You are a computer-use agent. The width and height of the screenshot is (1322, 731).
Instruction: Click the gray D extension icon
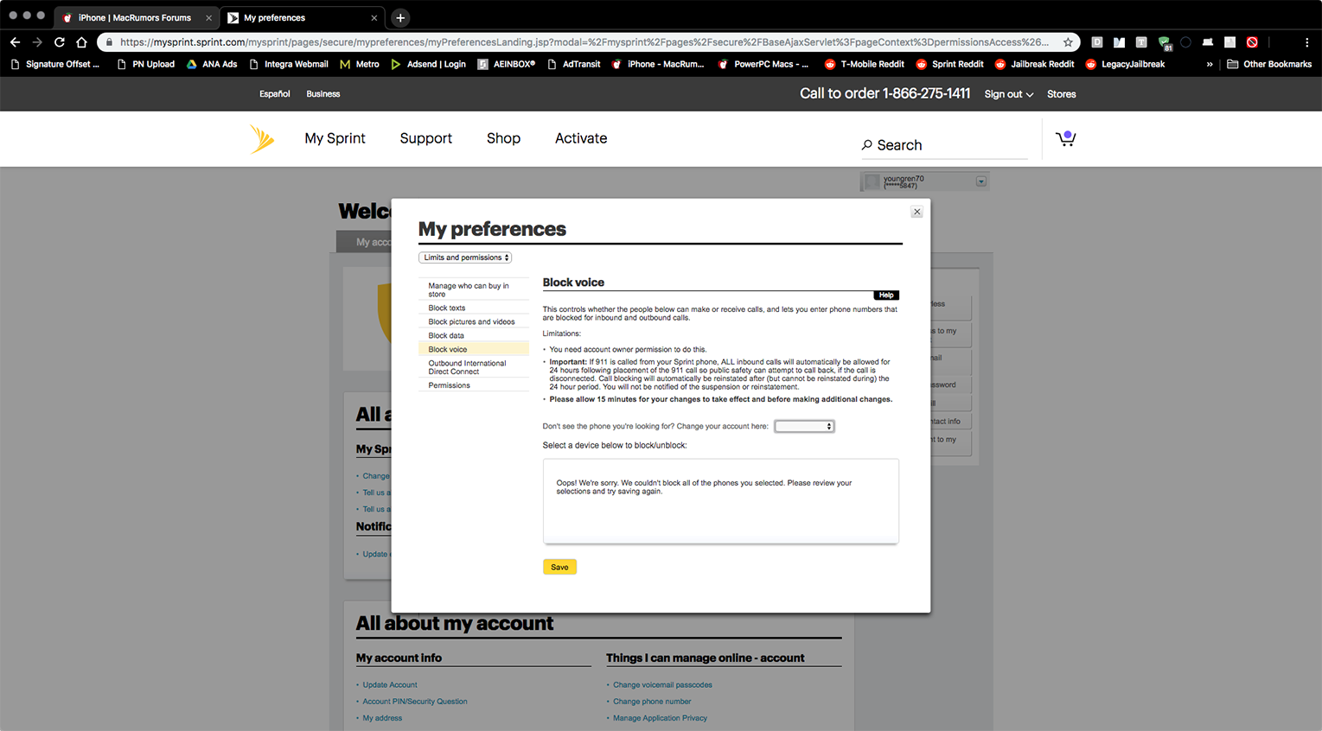[x=1097, y=41]
